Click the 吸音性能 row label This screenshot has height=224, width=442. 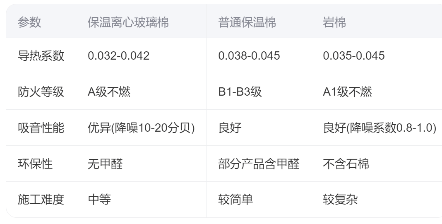(x=41, y=128)
